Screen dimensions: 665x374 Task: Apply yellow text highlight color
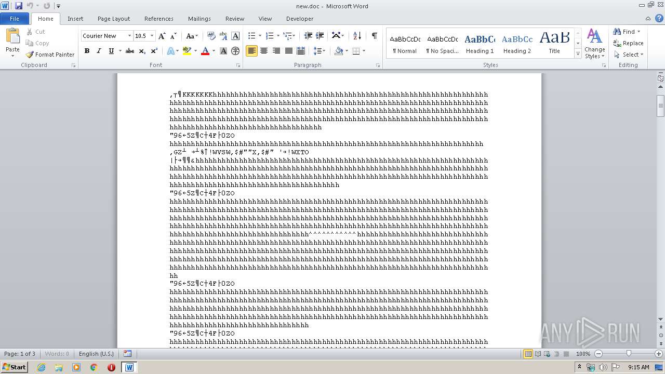[x=187, y=51]
